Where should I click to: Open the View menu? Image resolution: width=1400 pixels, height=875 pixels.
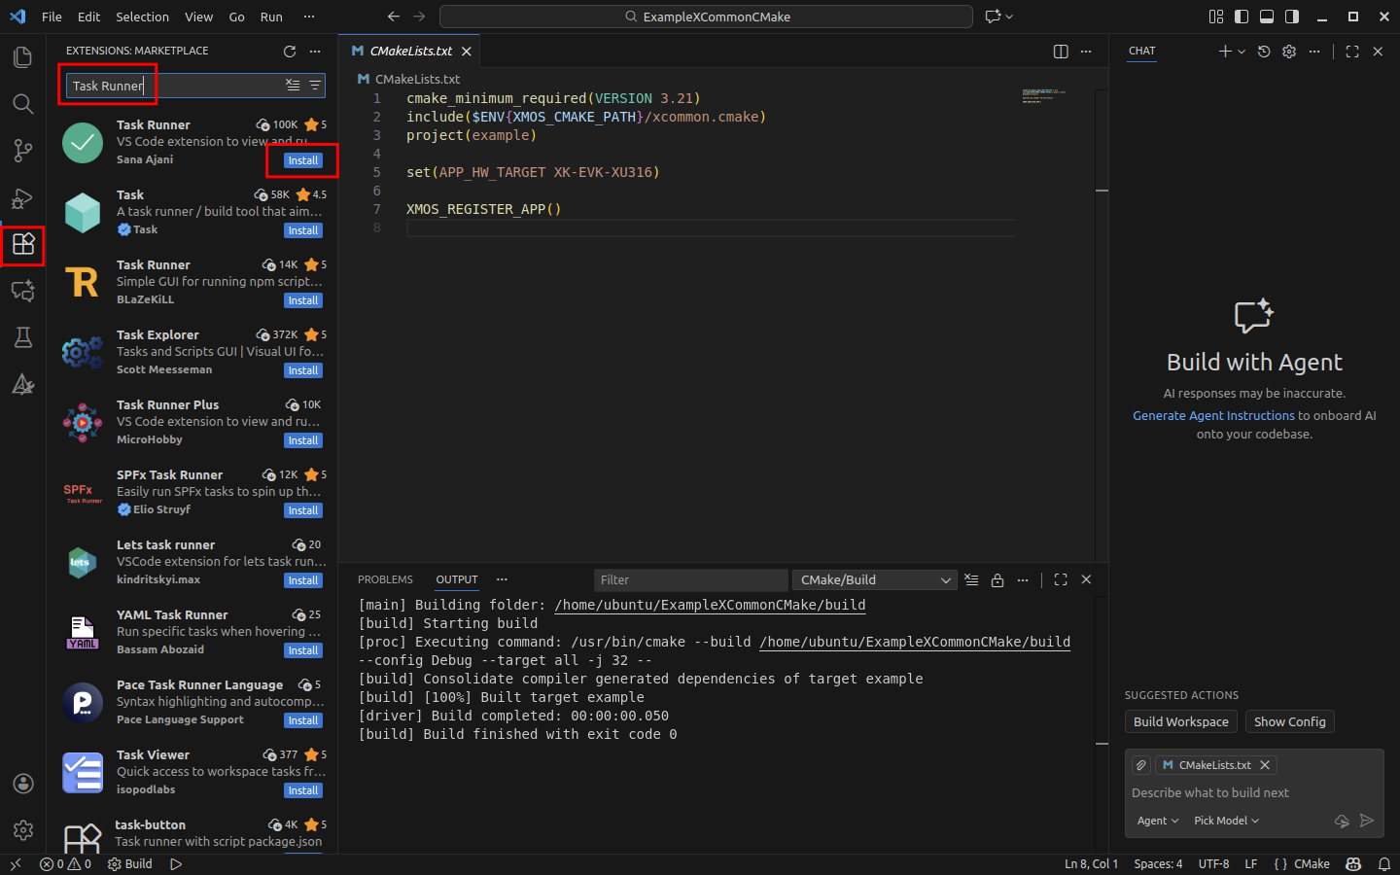tap(198, 17)
